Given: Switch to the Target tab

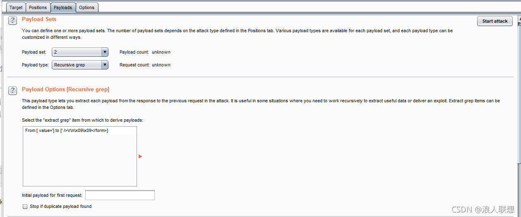Looking at the screenshot, I should pyautogui.click(x=16, y=7).
